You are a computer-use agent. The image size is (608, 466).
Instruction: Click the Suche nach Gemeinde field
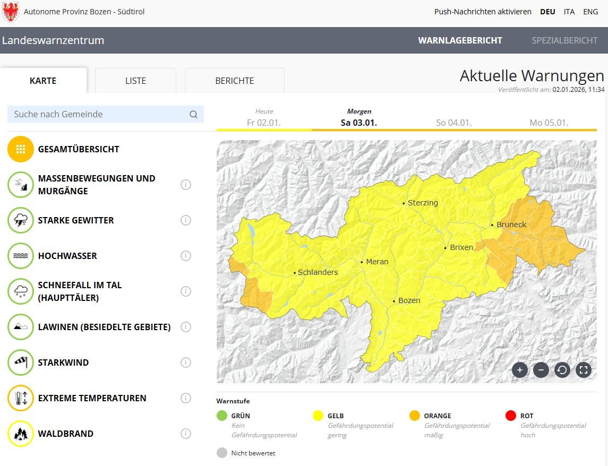coord(98,114)
